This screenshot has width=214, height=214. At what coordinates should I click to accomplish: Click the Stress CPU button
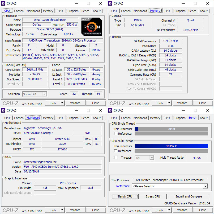click(153, 196)
